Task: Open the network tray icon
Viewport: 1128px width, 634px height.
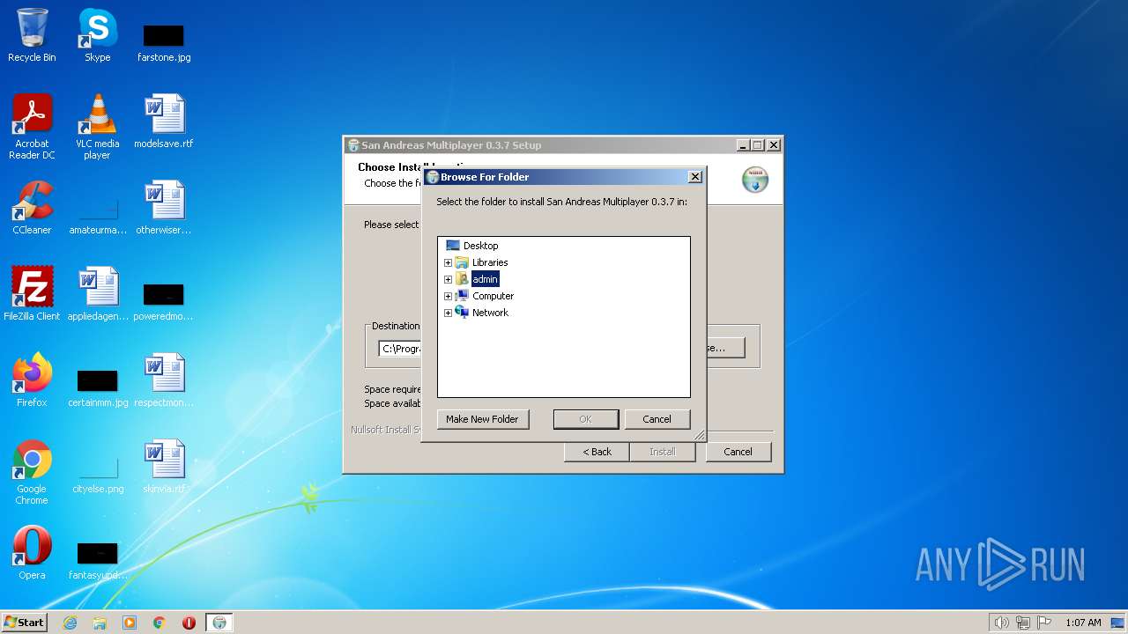Action: click(x=1023, y=623)
